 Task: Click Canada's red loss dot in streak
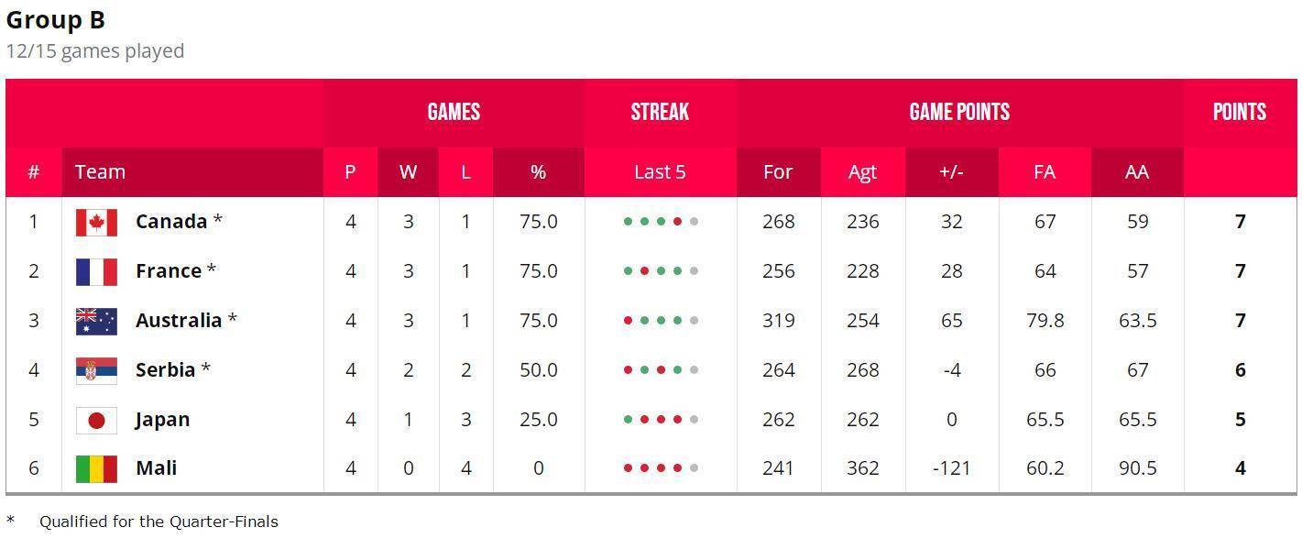click(x=677, y=222)
